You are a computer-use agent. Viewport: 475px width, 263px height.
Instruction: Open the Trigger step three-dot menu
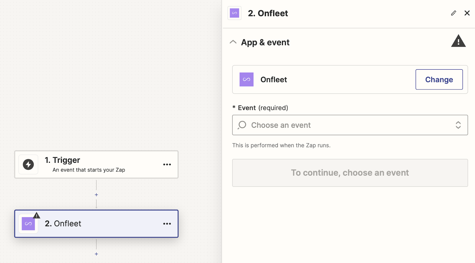coord(167,164)
